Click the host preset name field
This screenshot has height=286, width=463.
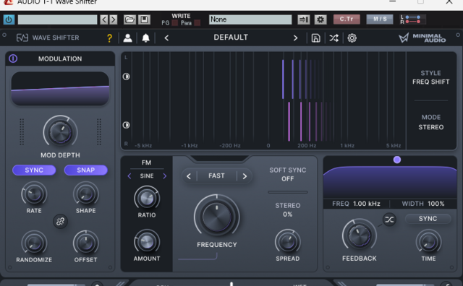coord(57,19)
